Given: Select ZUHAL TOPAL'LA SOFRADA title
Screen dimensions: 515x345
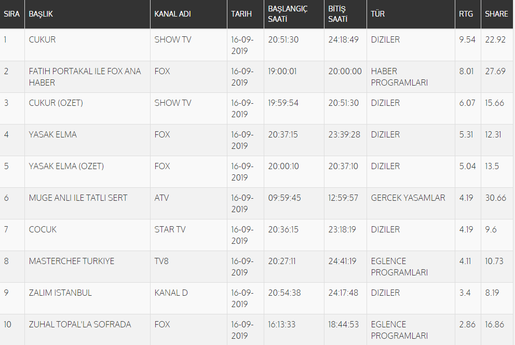Looking at the screenshot, I should tap(79, 325).
